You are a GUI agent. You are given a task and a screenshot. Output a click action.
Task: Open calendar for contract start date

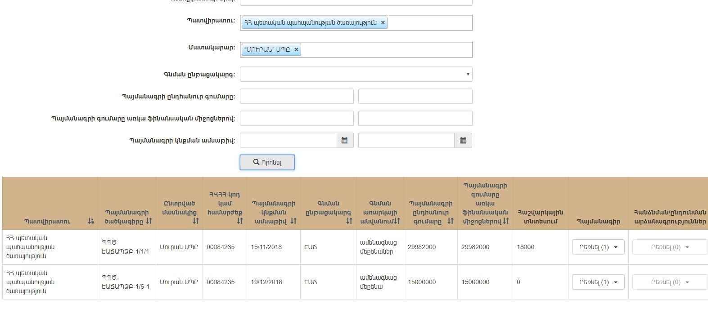(x=344, y=140)
